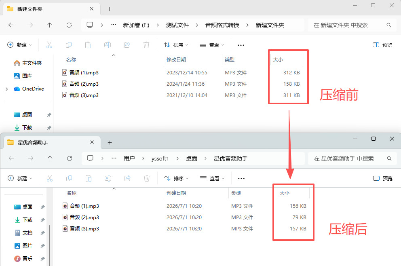The image size is (401, 266).
Task: Open See more (...) in 新建文件夹 toolbar
Action: tap(241, 45)
